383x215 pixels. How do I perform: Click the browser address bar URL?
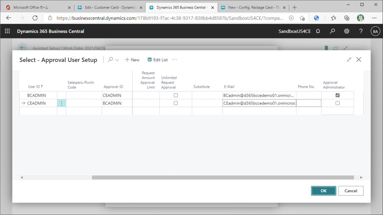pos(170,18)
